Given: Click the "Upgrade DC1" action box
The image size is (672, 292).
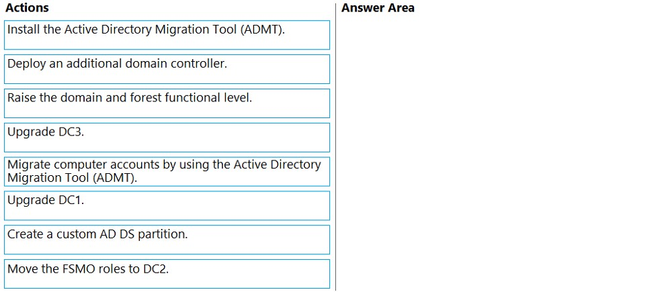Looking at the screenshot, I should (167, 205).
